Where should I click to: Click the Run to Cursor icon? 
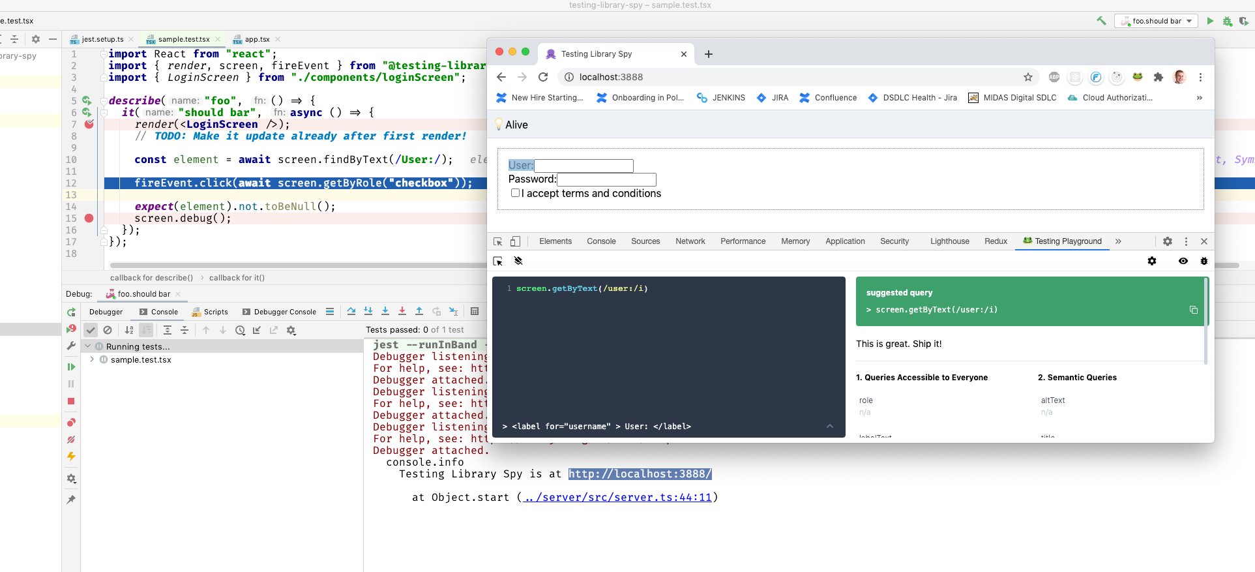click(454, 312)
